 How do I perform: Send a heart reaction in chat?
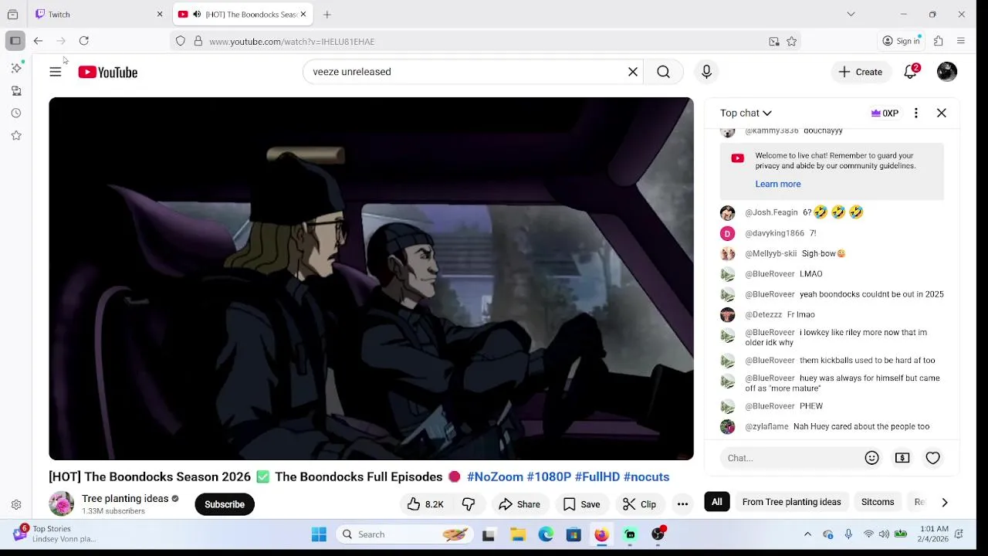(932, 458)
